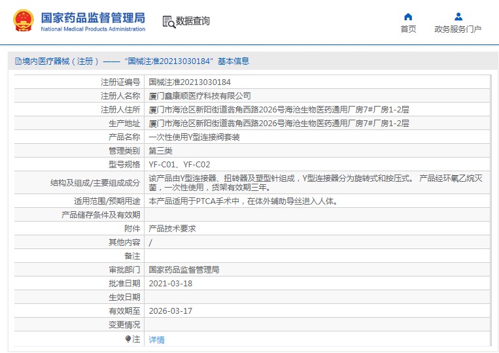Image resolution: width=499 pixels, height=353 pixels.
Task: Click the 批准日期 label
Action: click(124, 283)
